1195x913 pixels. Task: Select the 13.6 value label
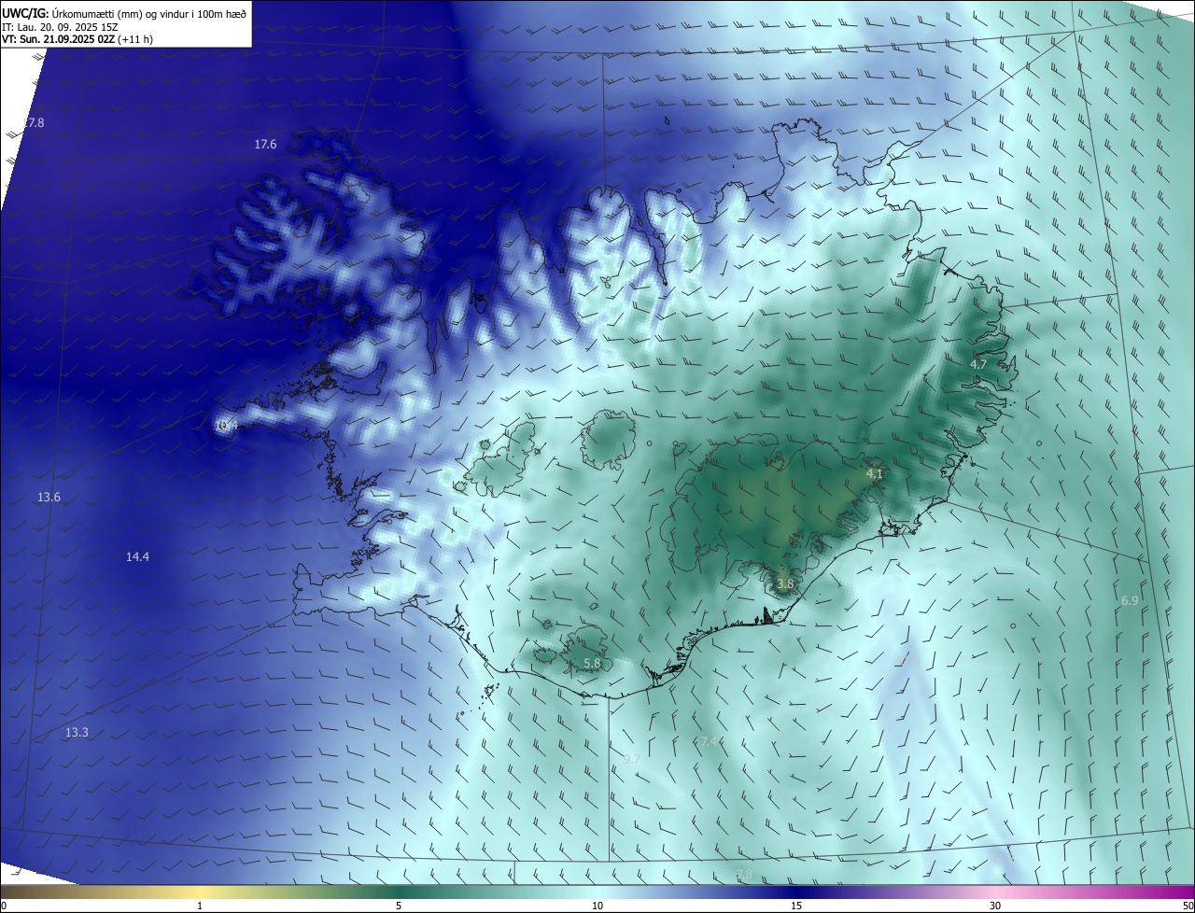pyautogui.click(x=49, y=498)
